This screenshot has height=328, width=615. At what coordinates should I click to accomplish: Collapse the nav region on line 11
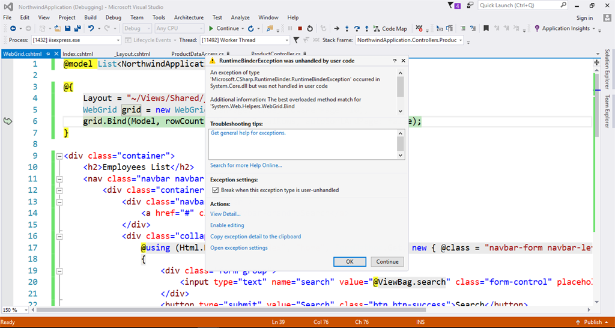(59, 179)
